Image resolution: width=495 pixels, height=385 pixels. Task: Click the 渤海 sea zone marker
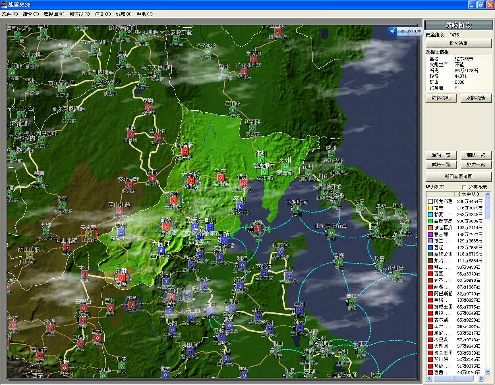point(257,229)
